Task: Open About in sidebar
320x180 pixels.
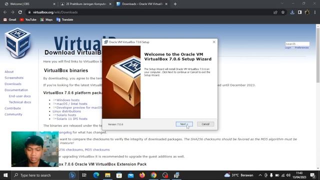Action: [9, 71]
